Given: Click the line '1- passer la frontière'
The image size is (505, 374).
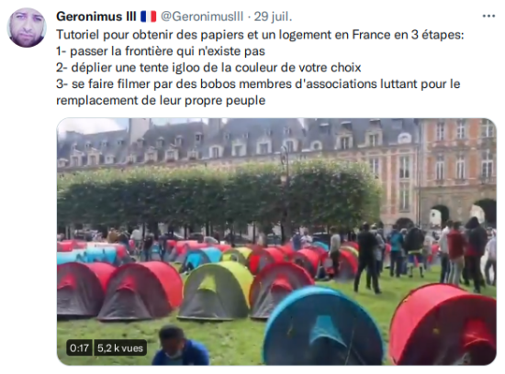Looking at the screenshot, I should [x=161, y=50].
